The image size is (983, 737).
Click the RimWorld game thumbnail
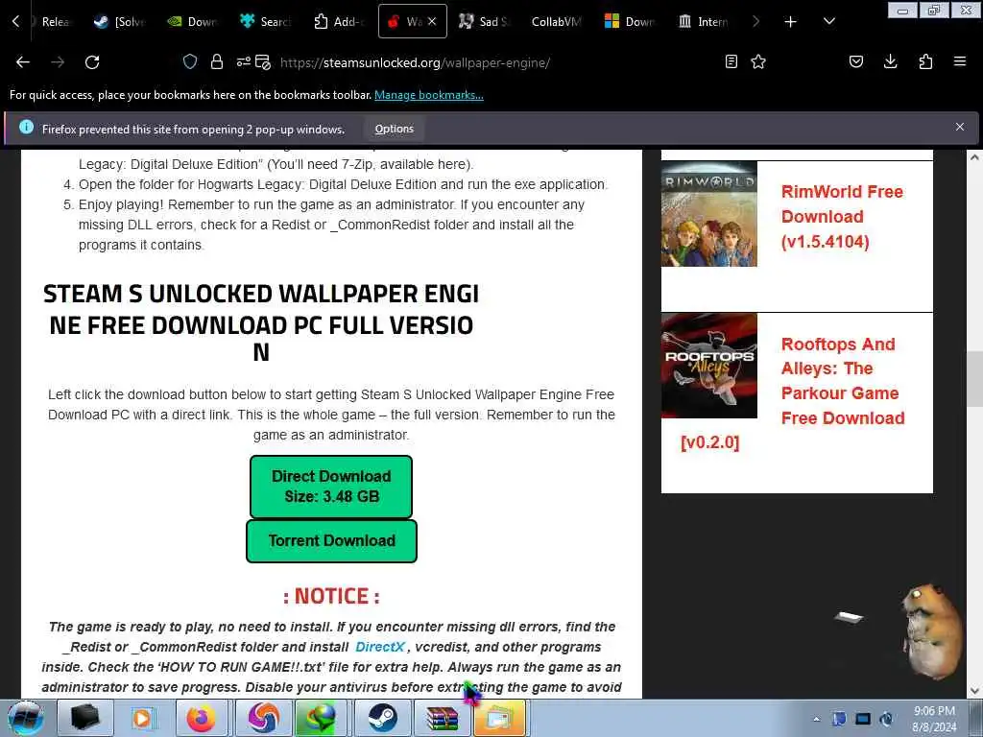click(x=709, y=214)
